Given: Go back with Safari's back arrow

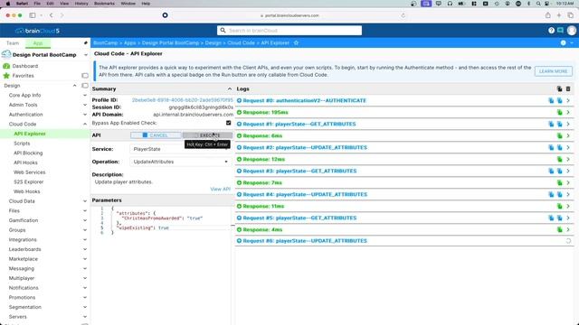Looking at the screenshot, I should (52, 15).
